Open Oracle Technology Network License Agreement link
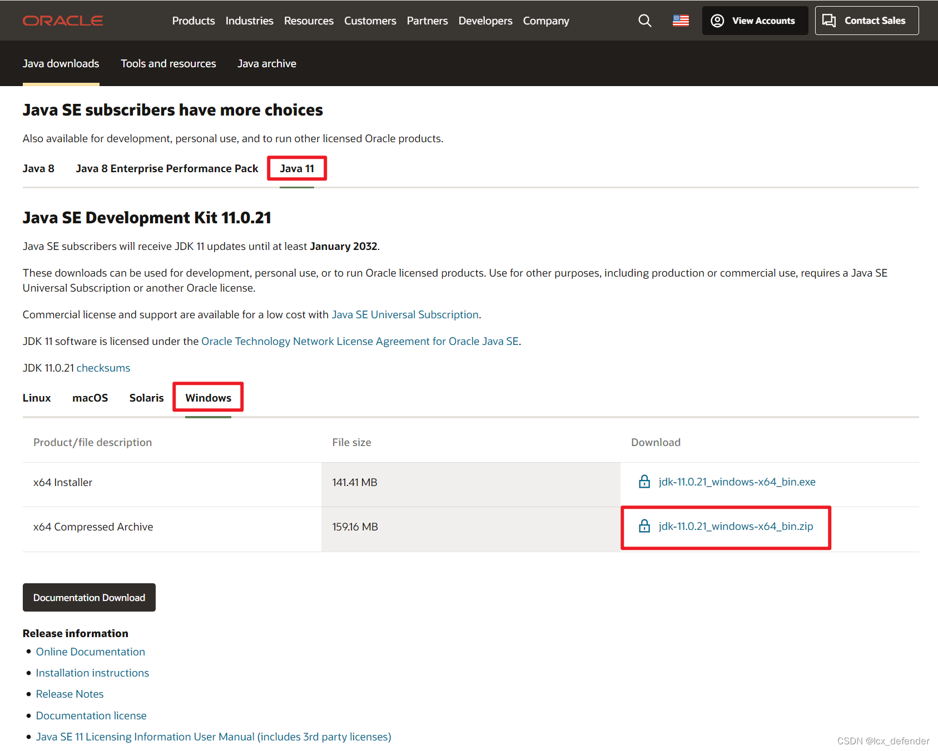 click(x=360, y=341)
